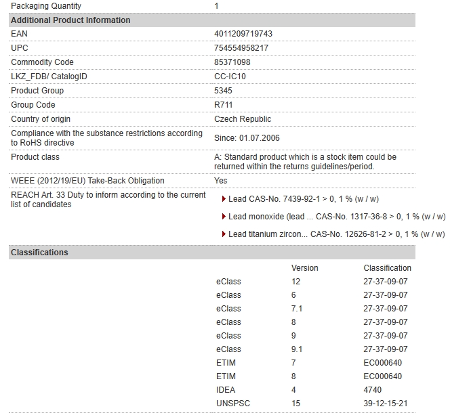Screen dimensions: 450x413
Task: Click the RoHS directive compliance label
Action: pos(107,138)
